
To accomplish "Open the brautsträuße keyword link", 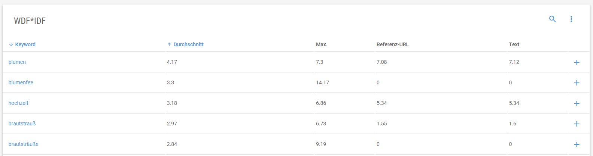I will [x=24, y=144].
